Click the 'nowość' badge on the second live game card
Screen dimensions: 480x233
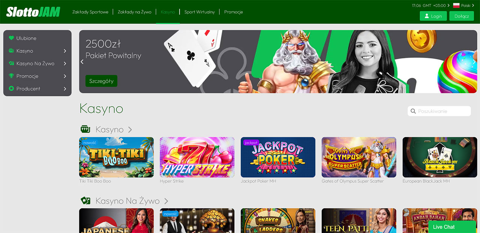click(170, 214)
